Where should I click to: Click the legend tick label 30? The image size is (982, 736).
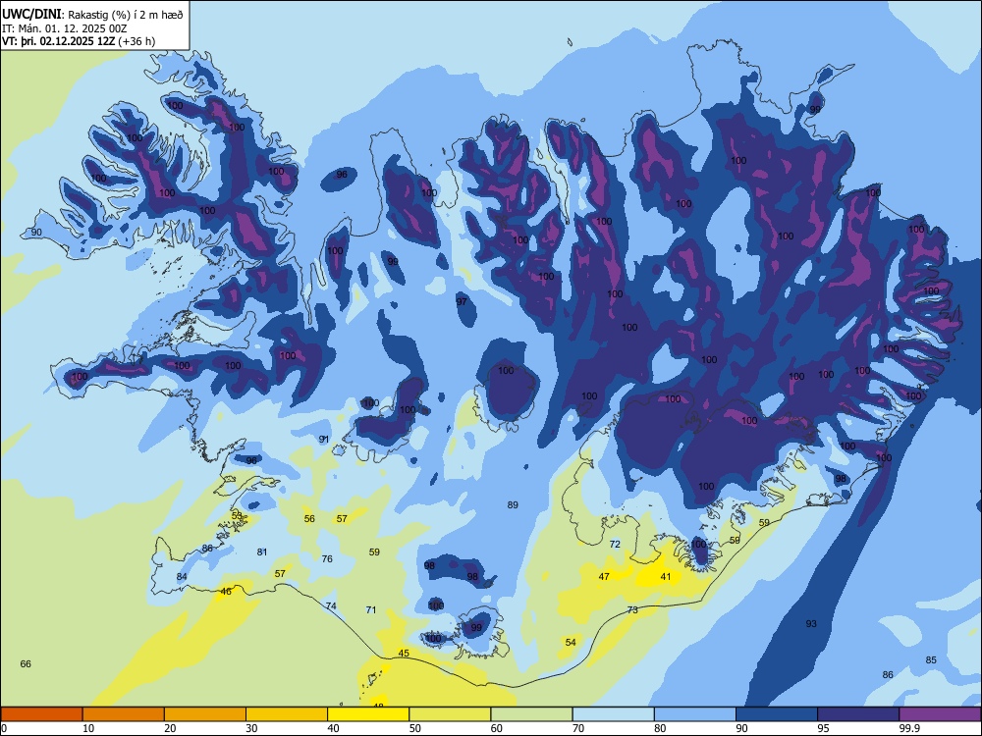coord(251,728)
